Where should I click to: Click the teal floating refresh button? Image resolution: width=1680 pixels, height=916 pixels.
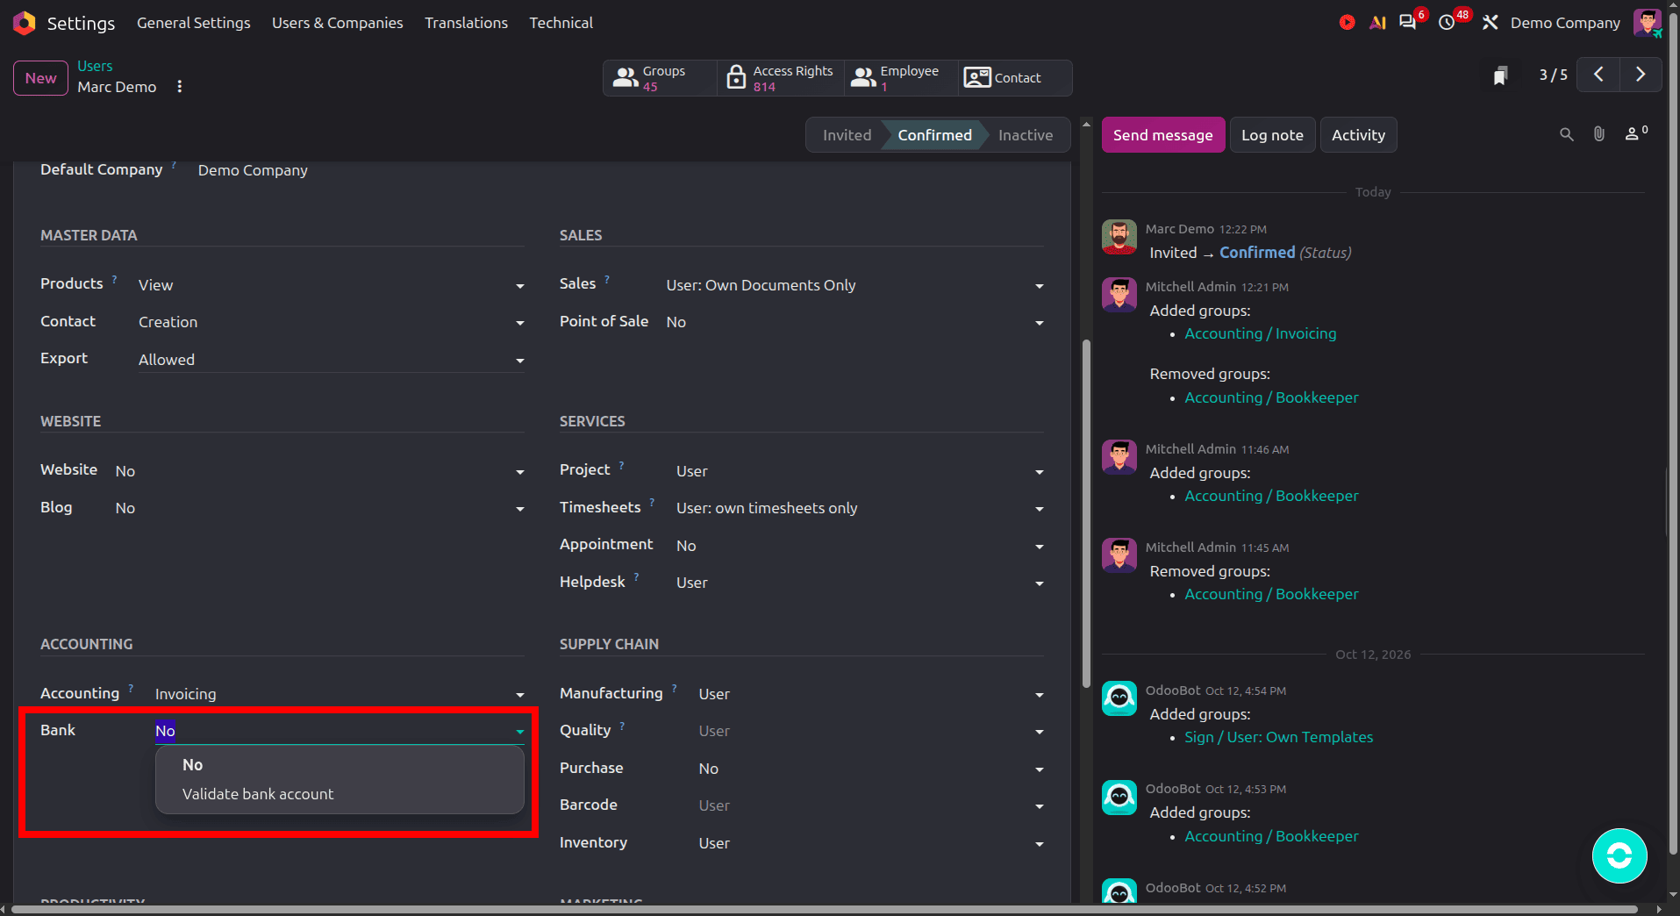click(x=1619, y=855)
